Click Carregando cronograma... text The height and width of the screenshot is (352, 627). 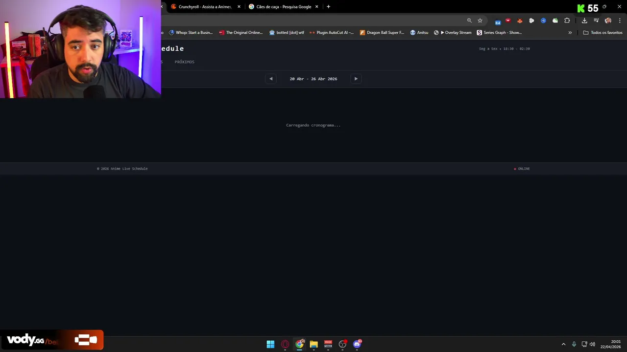click(313, 125)
